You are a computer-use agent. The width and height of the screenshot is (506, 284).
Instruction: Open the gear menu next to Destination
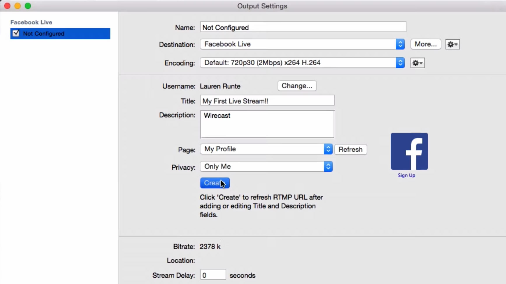tap(452, 44)
